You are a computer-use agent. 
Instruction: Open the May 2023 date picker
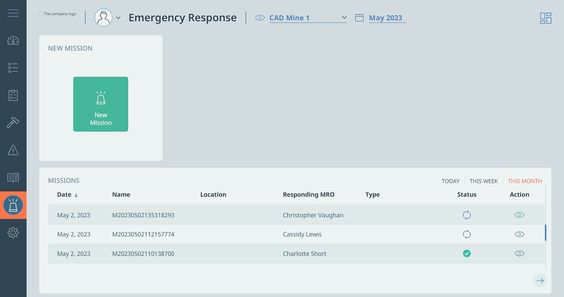(x=386, y=18)
